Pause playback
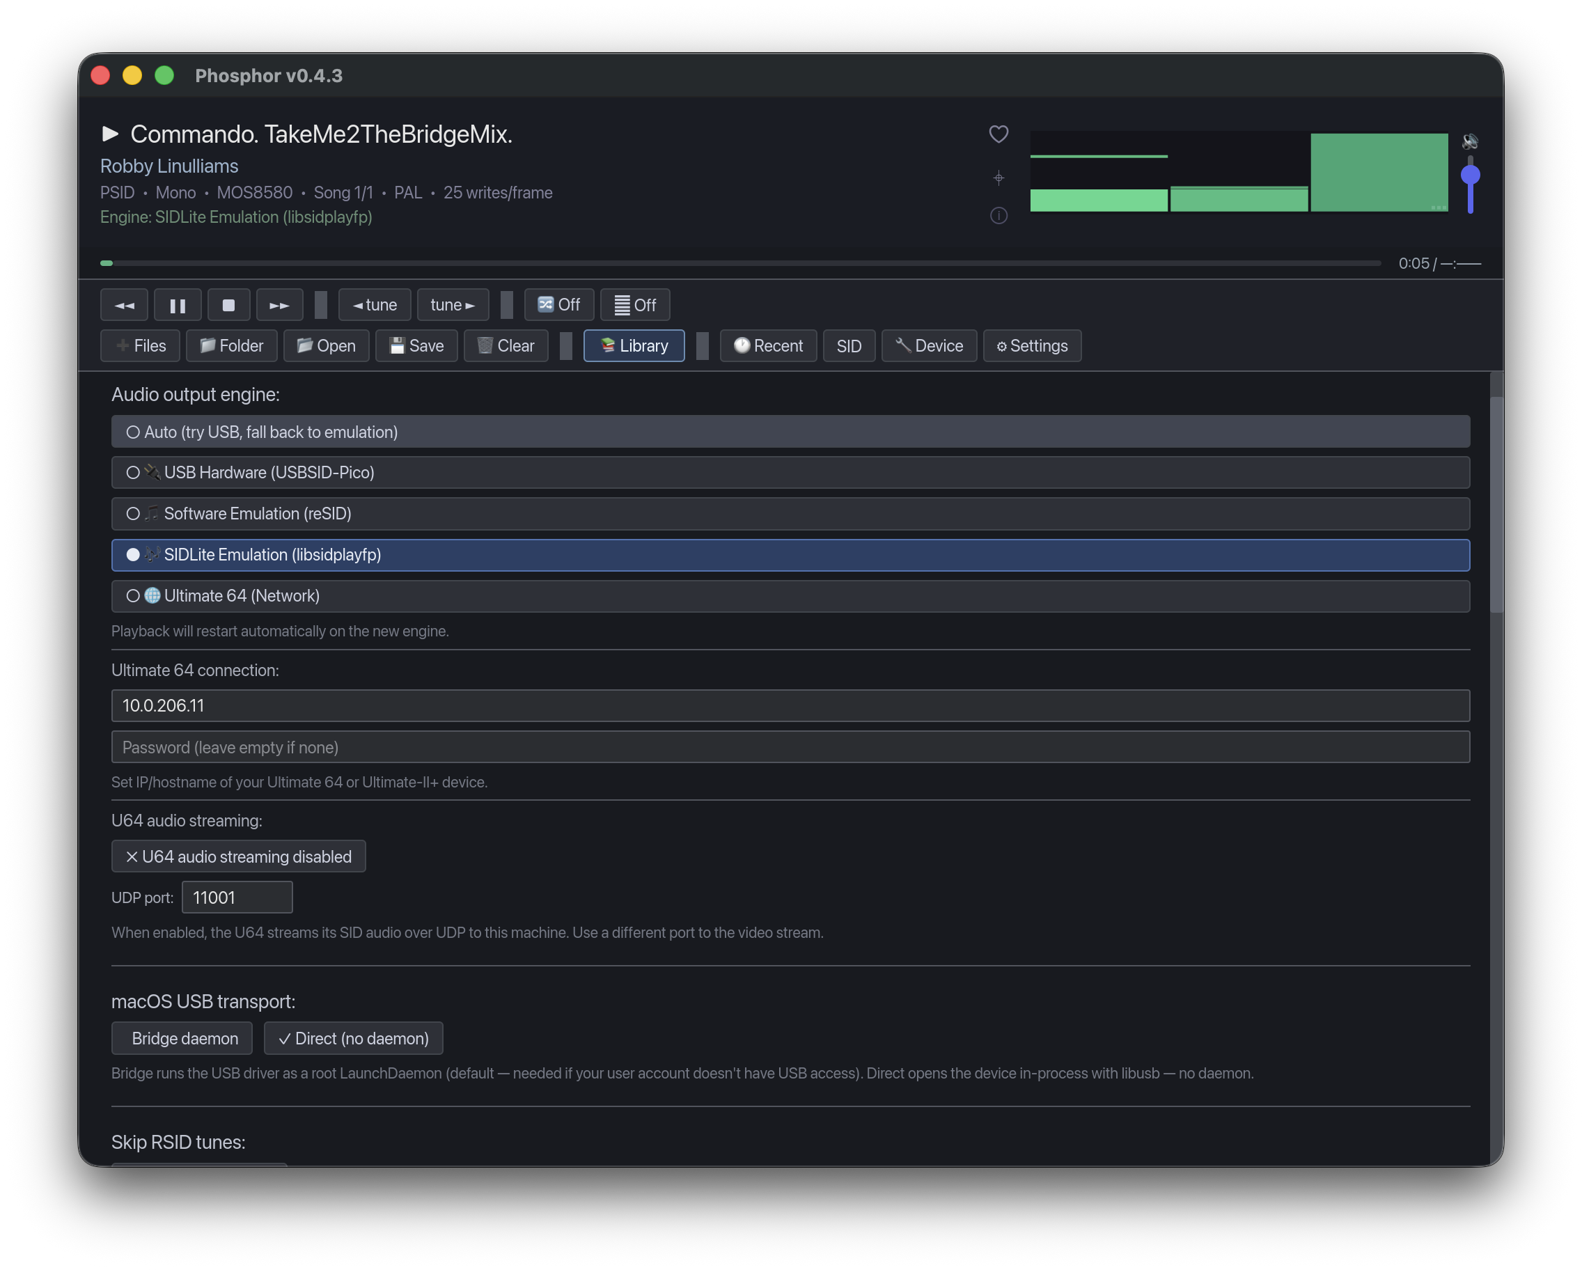This screenshot has width=1582, height=1270. pyautogui.click(x=178, y=305)
